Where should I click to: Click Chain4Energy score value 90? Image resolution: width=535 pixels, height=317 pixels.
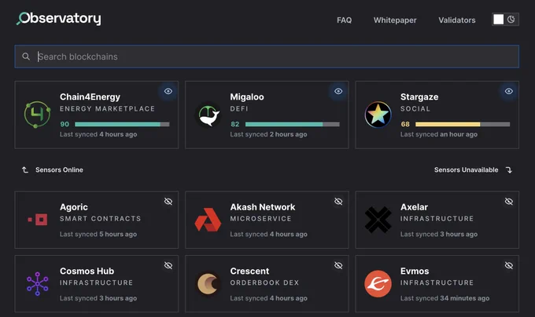coord(65,124)
